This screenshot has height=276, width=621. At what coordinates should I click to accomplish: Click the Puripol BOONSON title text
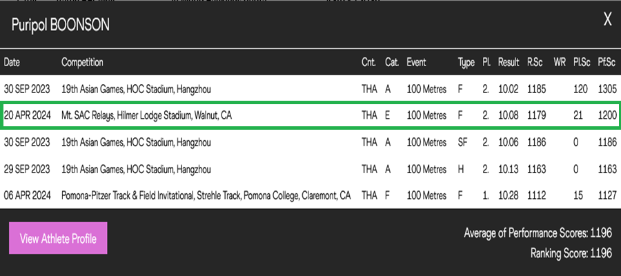[x=60, y=26]
